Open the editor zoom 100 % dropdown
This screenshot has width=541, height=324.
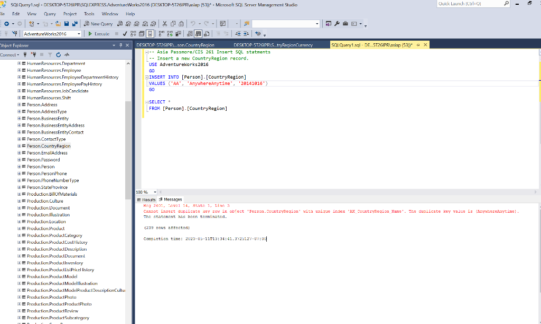(x=155, y=192)
